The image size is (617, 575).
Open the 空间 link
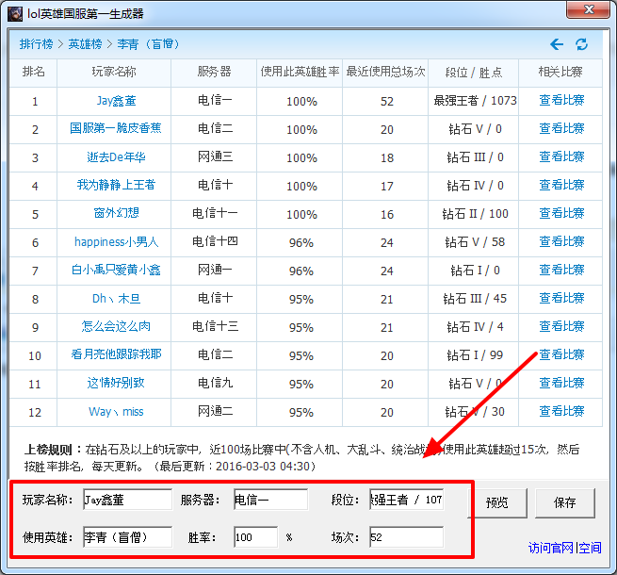[590, 548]
